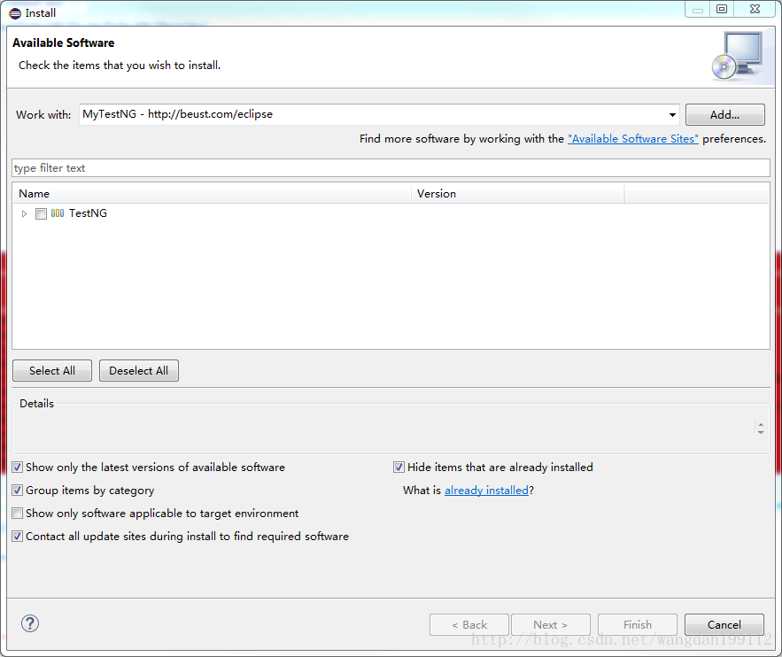Click the Version column header
782x657 pixels.
pos(518,193)
